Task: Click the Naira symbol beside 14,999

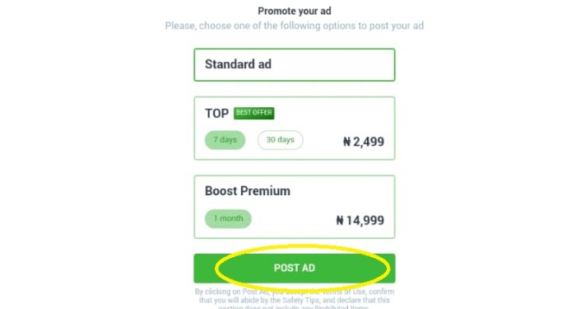Action: (340, 220)
